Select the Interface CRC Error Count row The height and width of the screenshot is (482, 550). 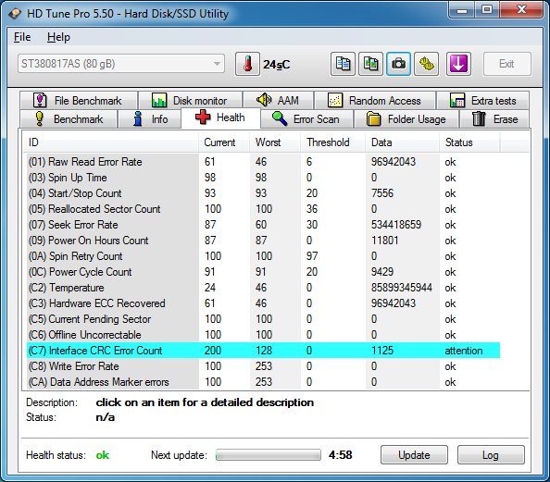pos(263,351)
